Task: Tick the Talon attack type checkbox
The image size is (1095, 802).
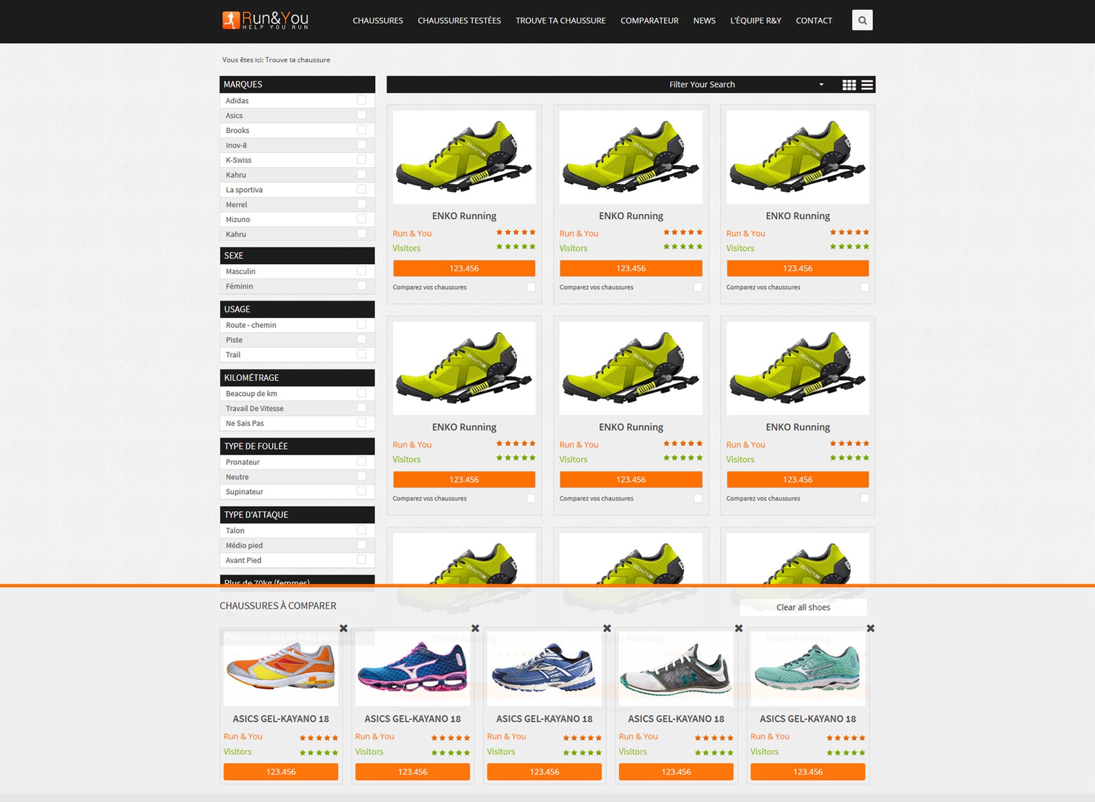Action: [361, 530]
